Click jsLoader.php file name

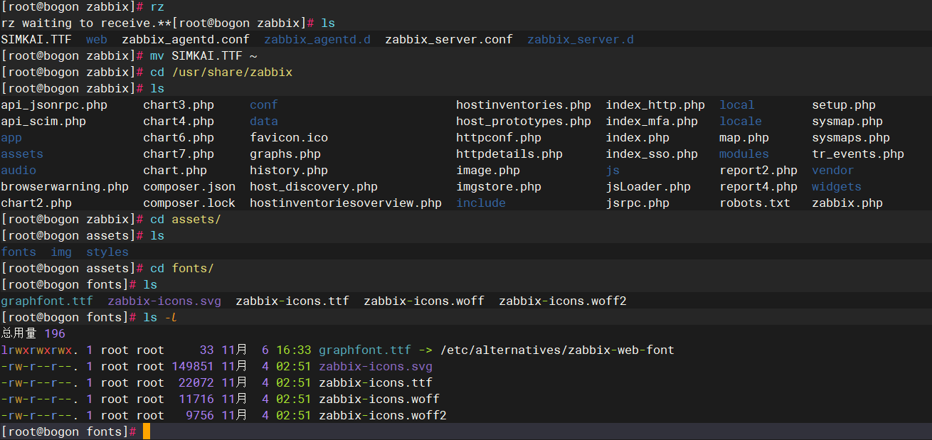coord(648,186)
